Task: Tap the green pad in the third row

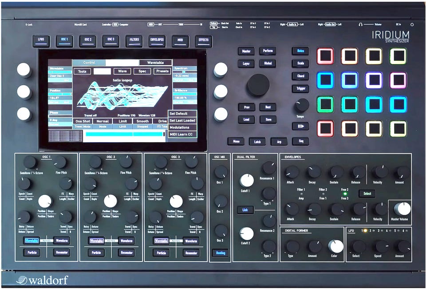Action: pyautogui.click(x=325, y=104)
